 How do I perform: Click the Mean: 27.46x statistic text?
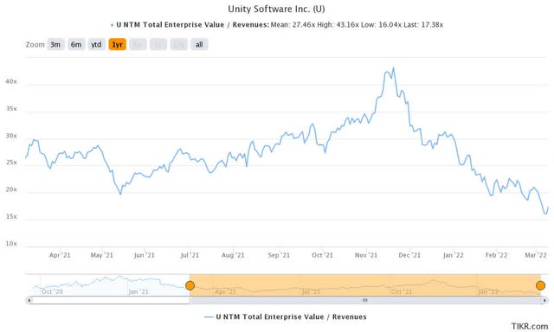pyautogui.click(x=293, y=25)
